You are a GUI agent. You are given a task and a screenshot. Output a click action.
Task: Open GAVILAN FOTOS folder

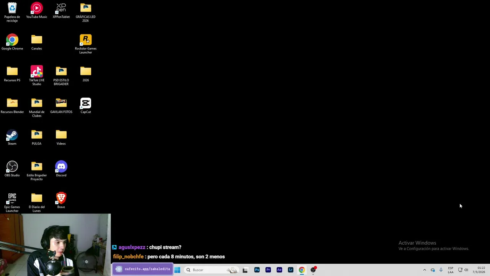tap(61, 106)
